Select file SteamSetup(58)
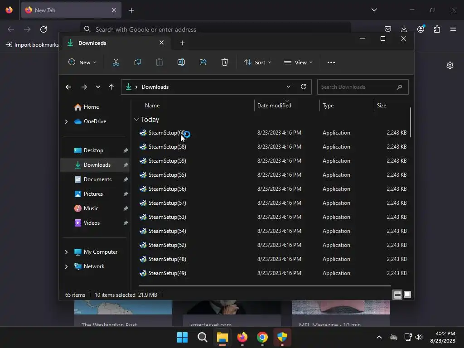Viewport: 464px width, 348px height. (167, 147)
